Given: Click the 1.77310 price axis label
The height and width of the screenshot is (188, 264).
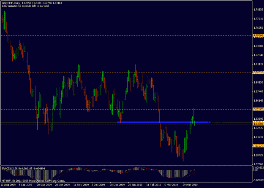Looking at the screenshot, I should click(258, 19).
